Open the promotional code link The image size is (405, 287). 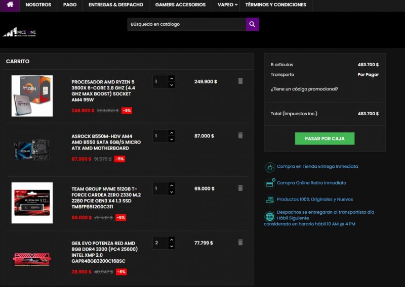click(304, 89)
